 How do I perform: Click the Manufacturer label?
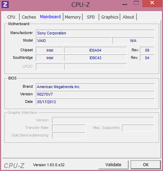pyautogui.click(x=21, y=33)
